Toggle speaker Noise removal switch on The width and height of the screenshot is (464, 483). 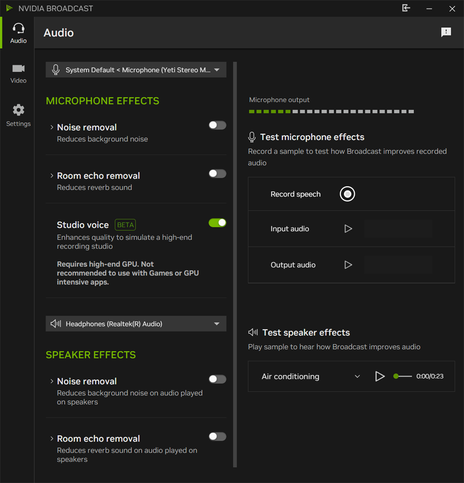pyautogui.click(x=217, y=379)
